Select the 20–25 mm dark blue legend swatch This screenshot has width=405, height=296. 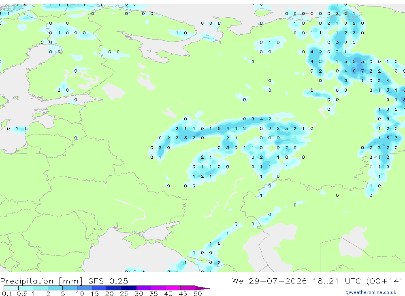coord(114,288)
